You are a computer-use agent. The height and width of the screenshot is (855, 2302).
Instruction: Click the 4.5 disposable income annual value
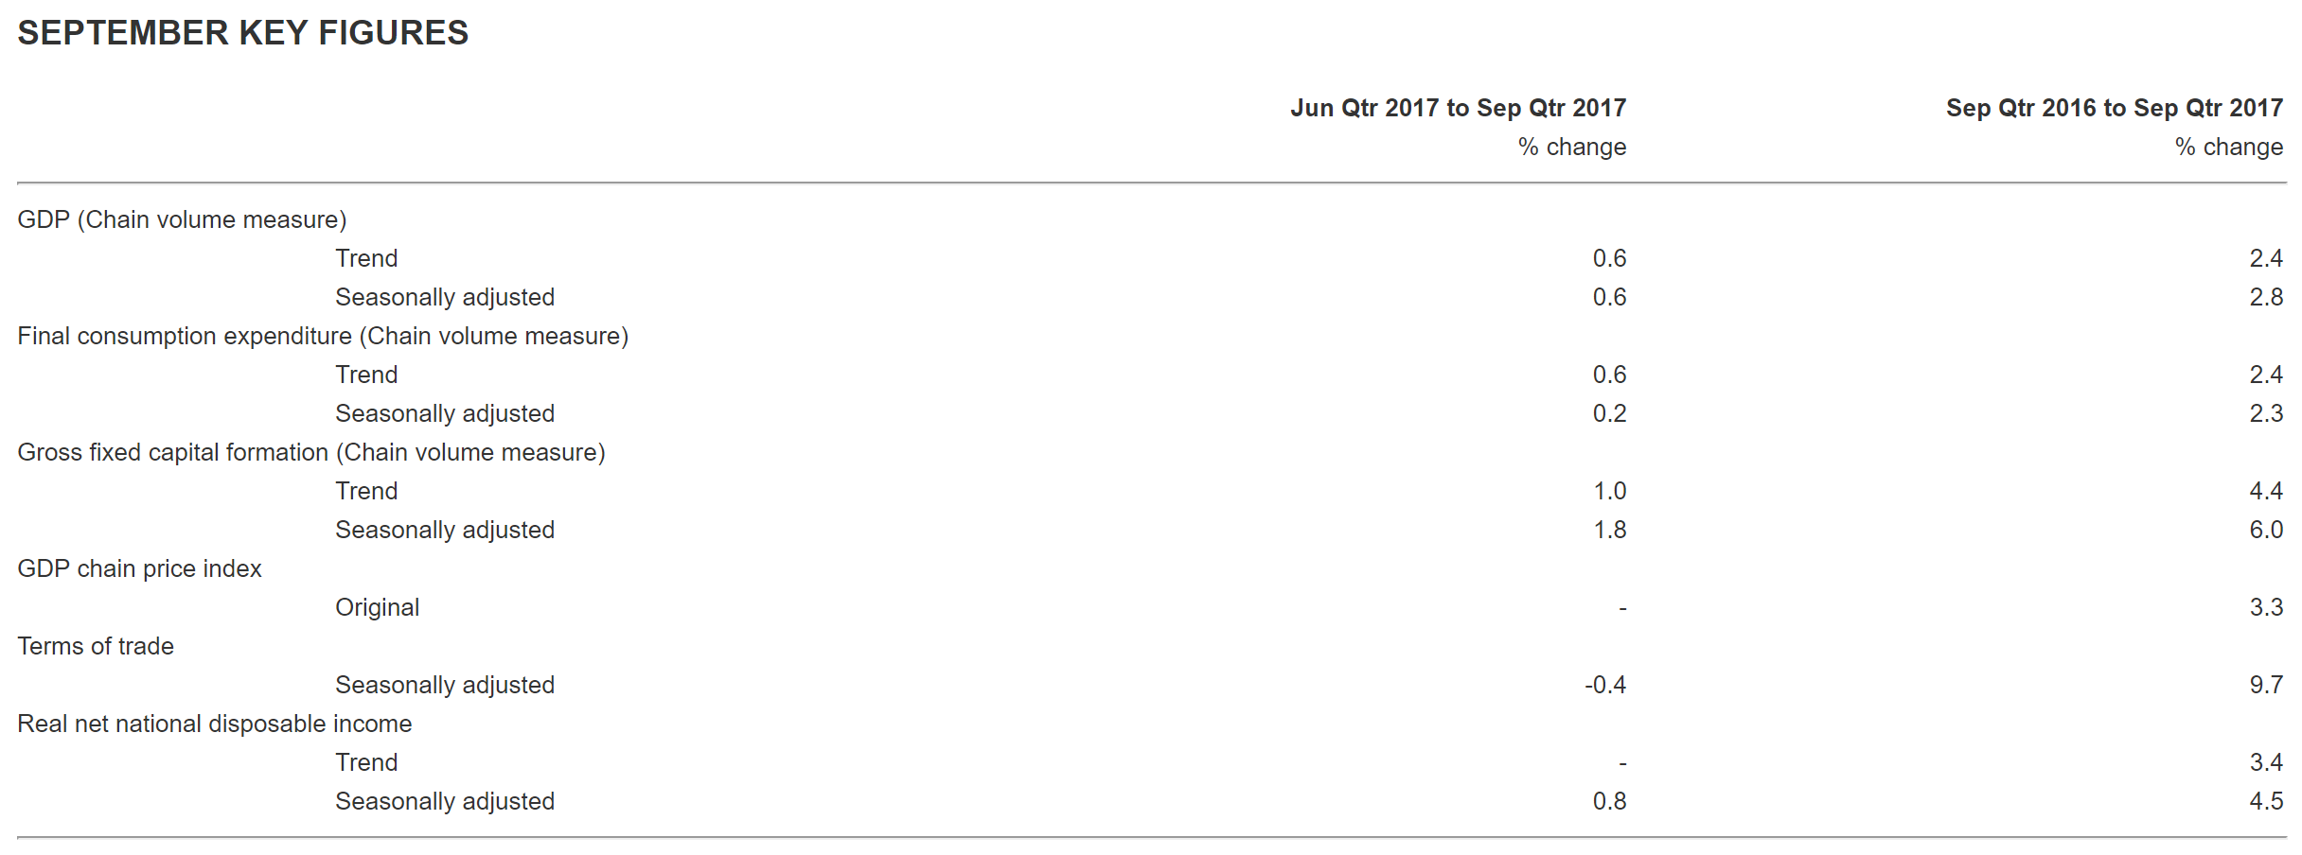[x=2266, y=801]
